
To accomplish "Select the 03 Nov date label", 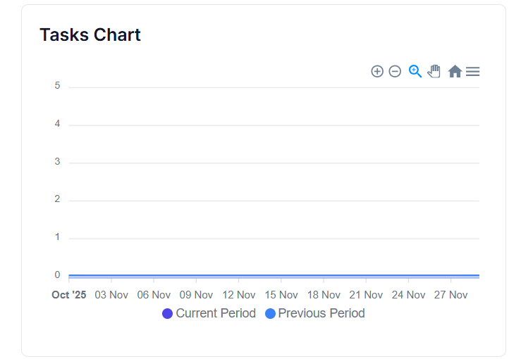I will coord(111,295).
